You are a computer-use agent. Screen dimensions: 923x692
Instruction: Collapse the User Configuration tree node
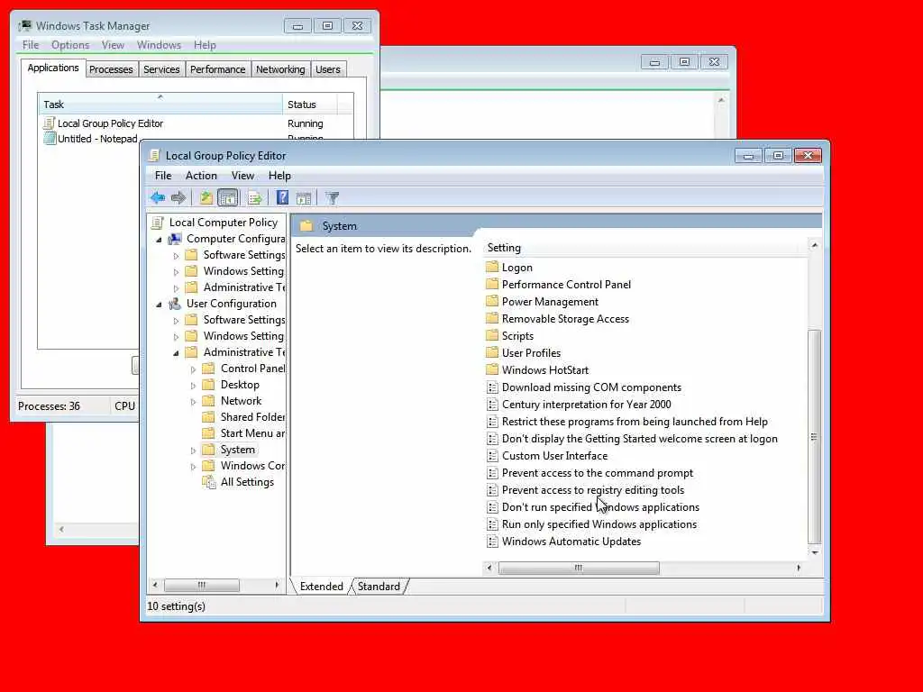(159, 305)
